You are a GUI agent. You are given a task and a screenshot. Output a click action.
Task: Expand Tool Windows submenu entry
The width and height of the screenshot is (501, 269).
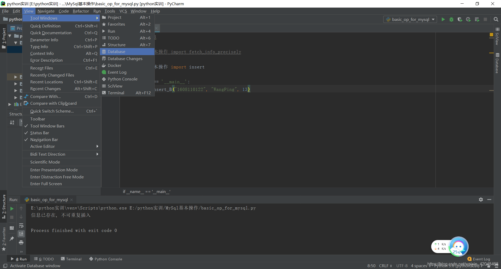(x=62, y=18)
